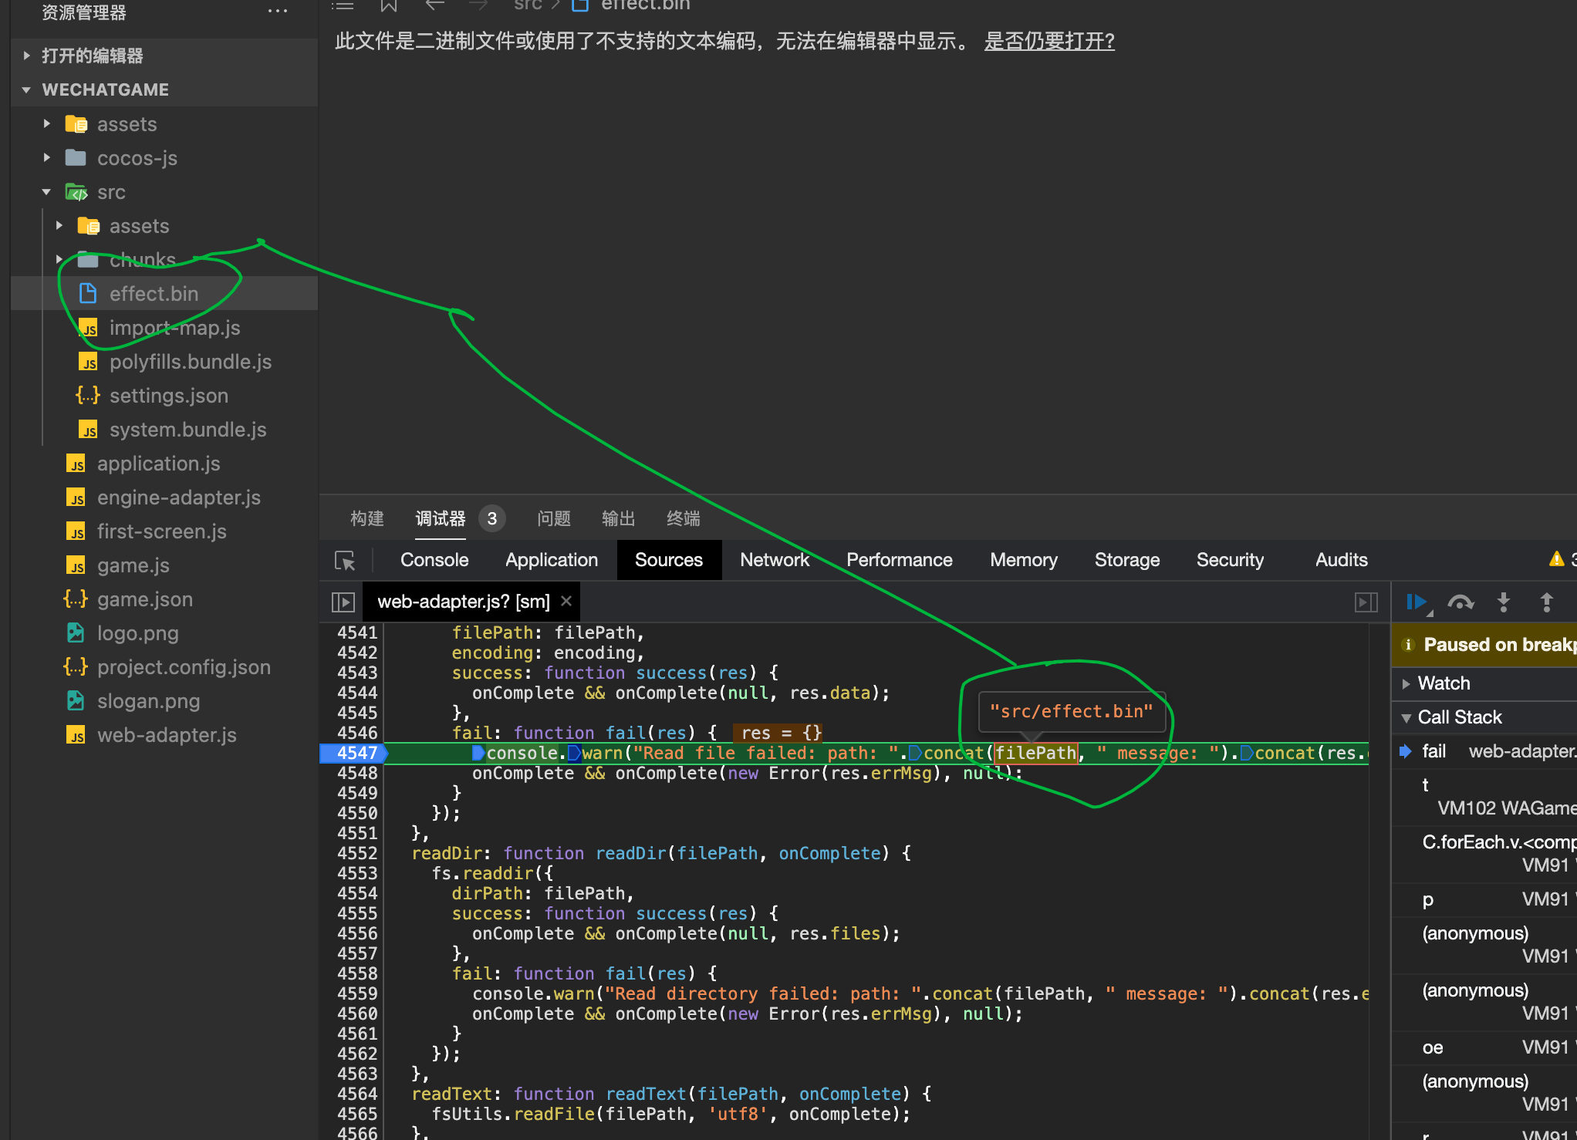Close the web-adapter.js source tab
The image size is (1577, 1140).
point(566,601)
